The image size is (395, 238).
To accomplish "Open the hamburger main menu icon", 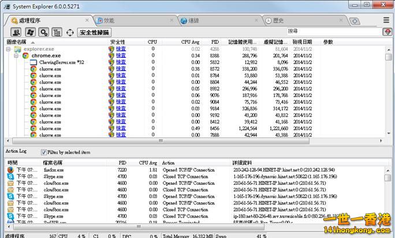I will click(386, 20).
